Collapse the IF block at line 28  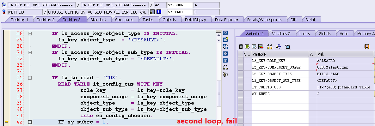(x=30, y=34)
